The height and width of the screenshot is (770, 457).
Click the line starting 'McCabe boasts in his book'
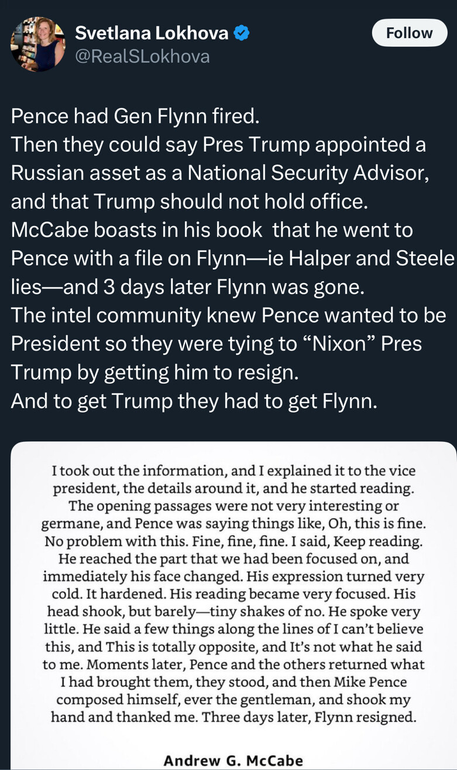(212, 230)
